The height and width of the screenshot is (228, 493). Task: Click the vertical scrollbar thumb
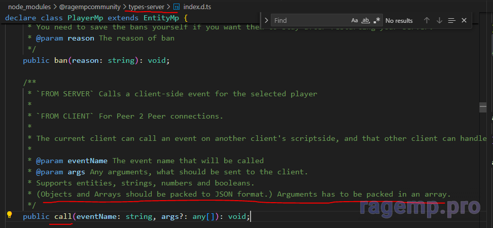click(x=482, y=107)
